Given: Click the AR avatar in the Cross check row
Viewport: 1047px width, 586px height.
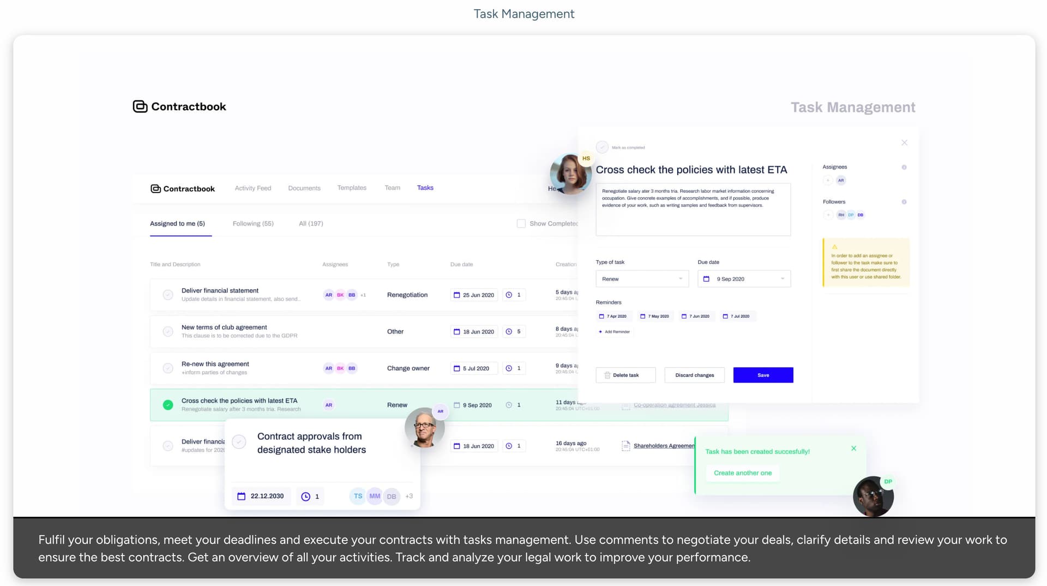Looking at the screenshot, I should point(329,405).
